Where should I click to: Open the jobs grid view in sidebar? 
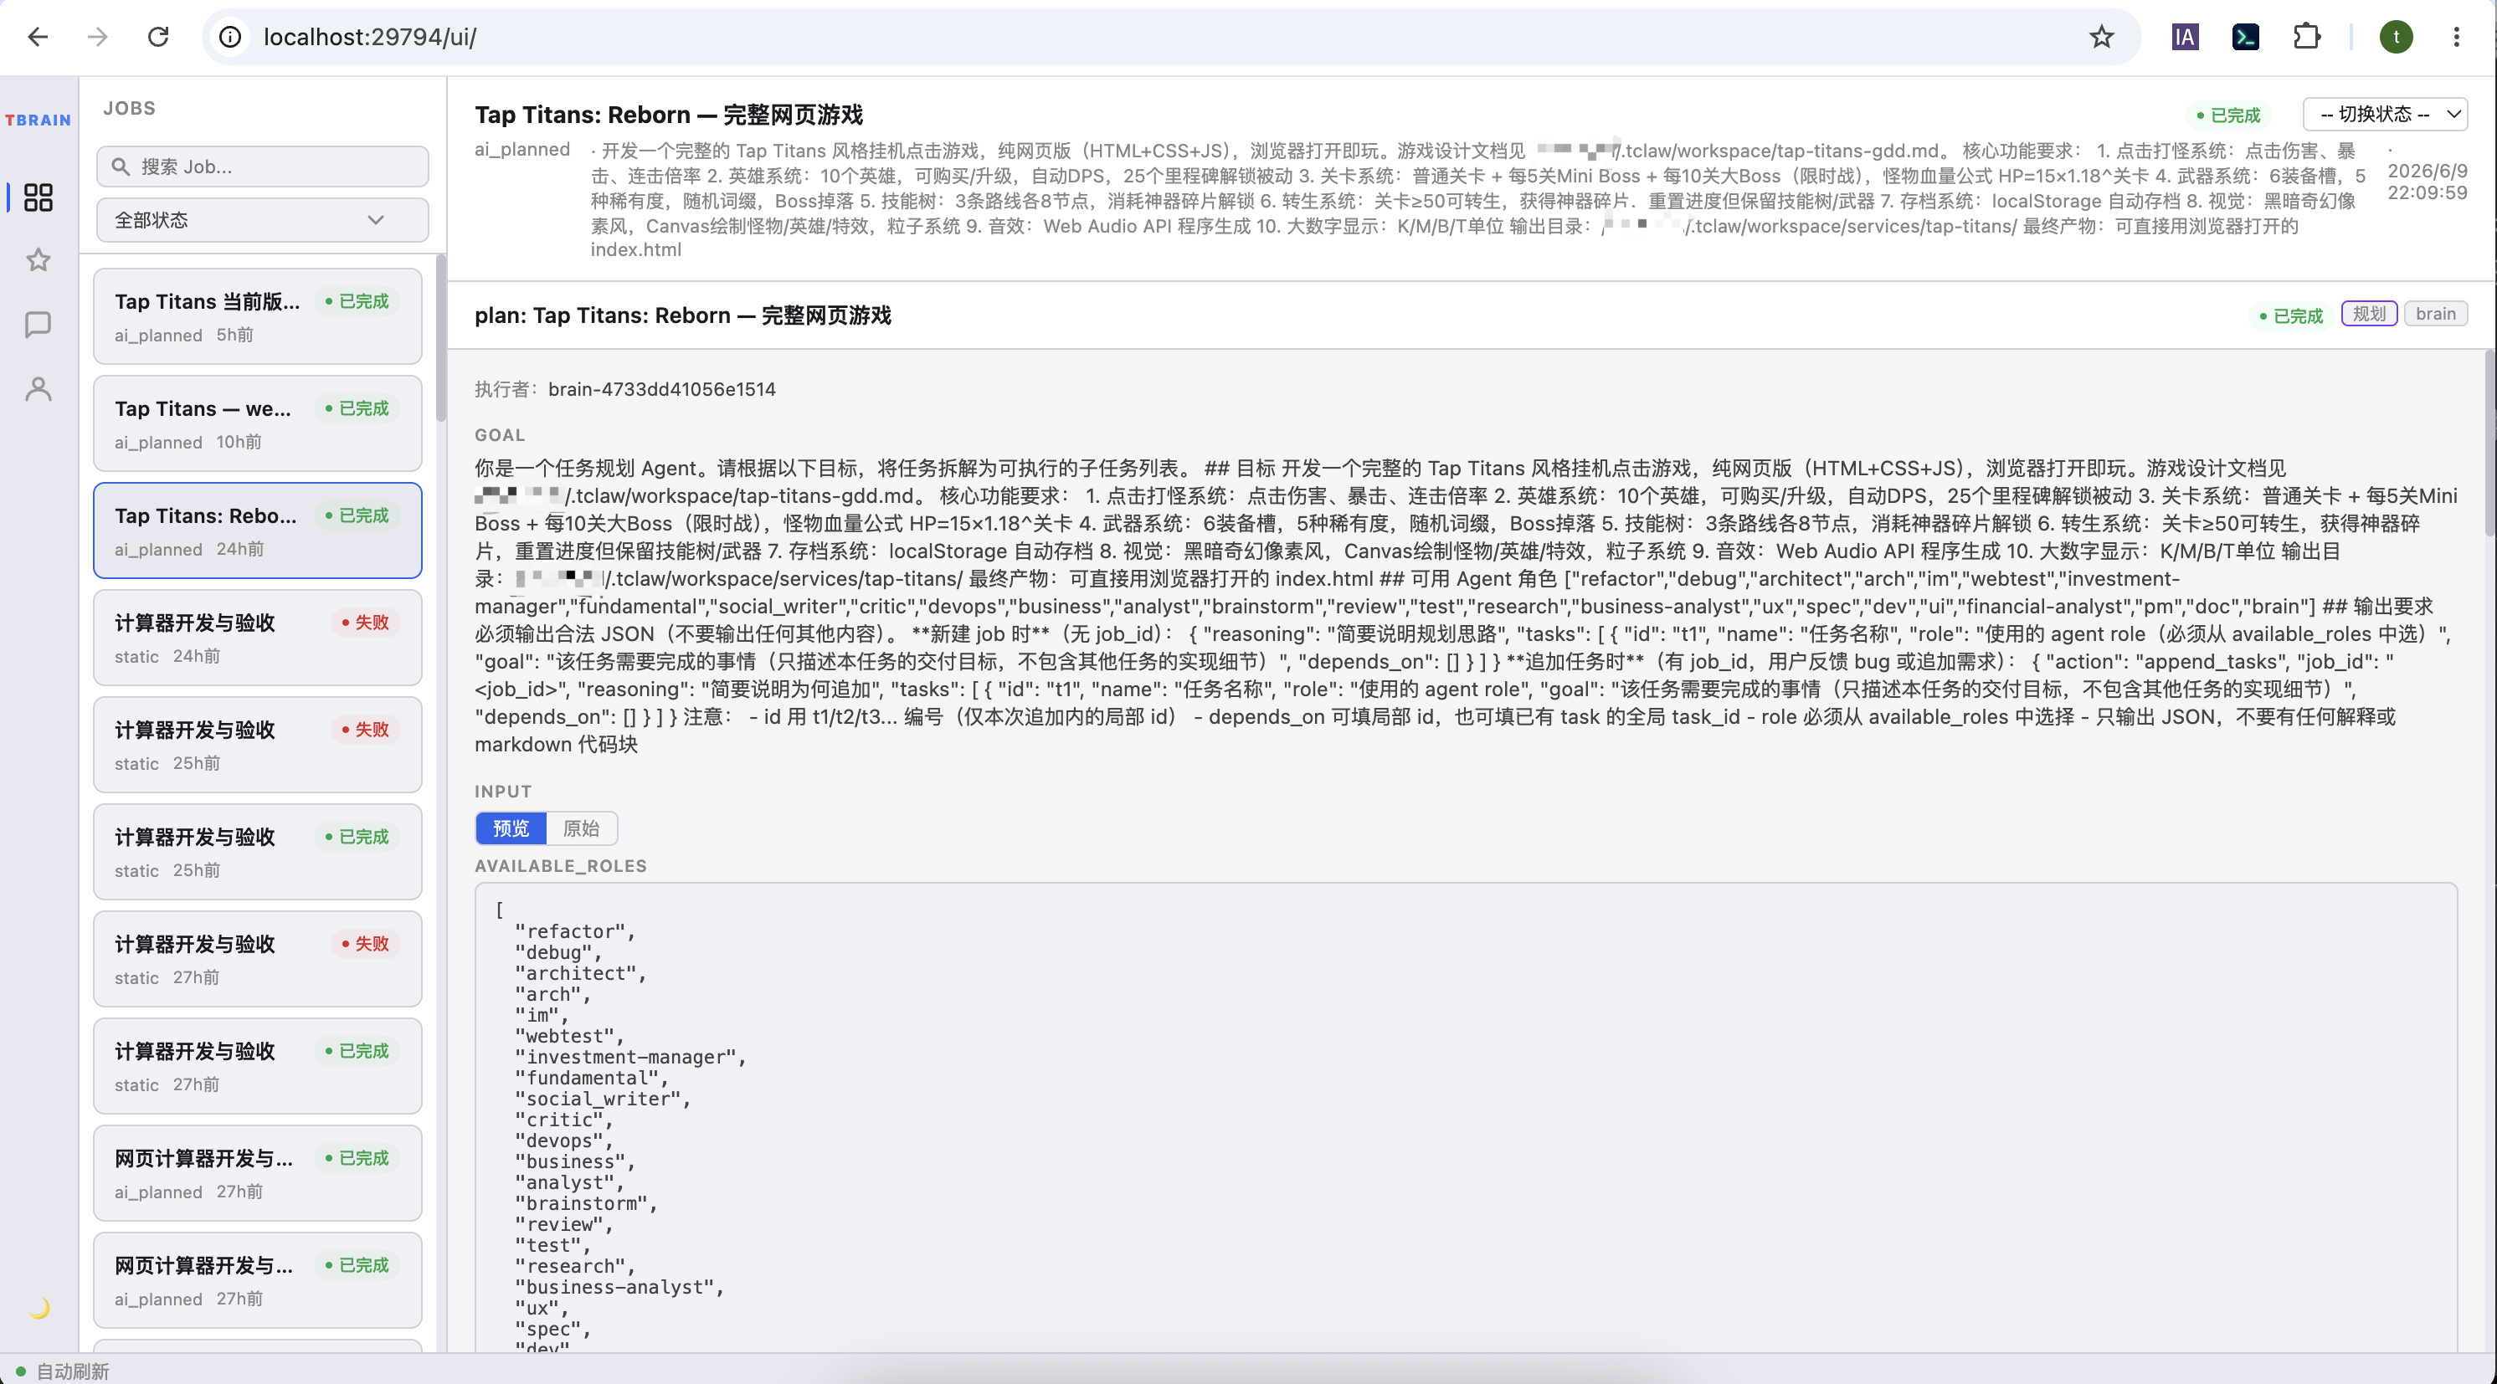(38, 197)
